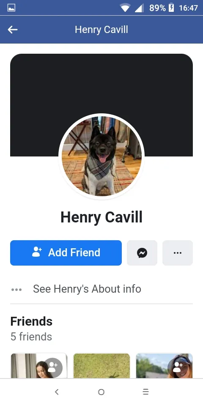Tap add-friend icon on first friend thumbnail

pos(53,368)
